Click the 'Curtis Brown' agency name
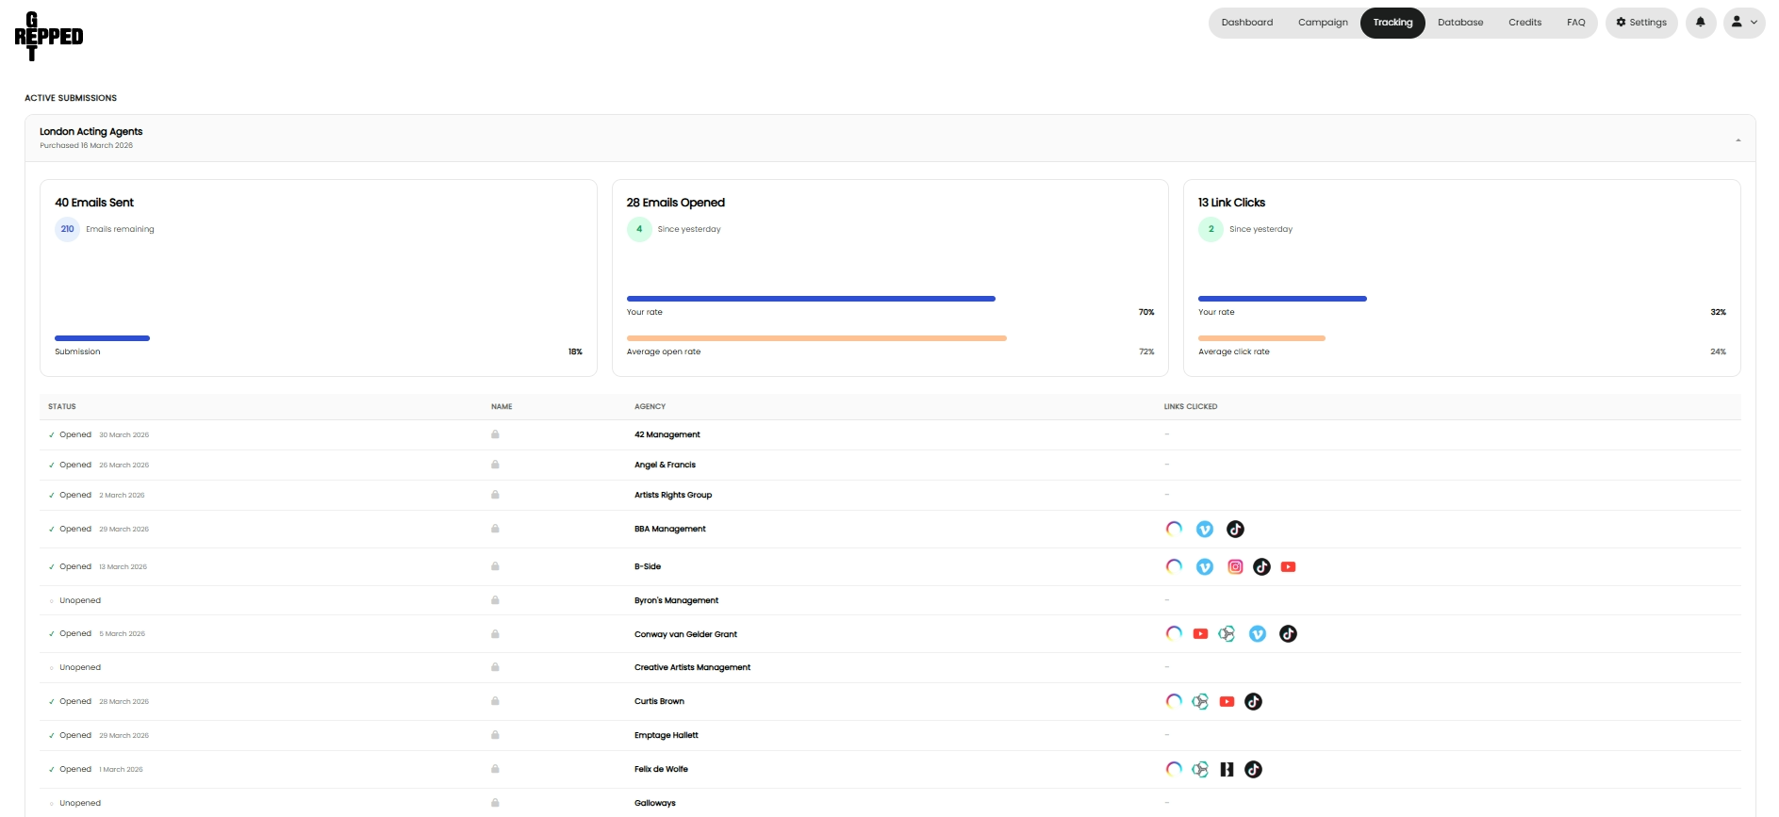The width and height of the screenshot is (1779, 817). (659, 701)
